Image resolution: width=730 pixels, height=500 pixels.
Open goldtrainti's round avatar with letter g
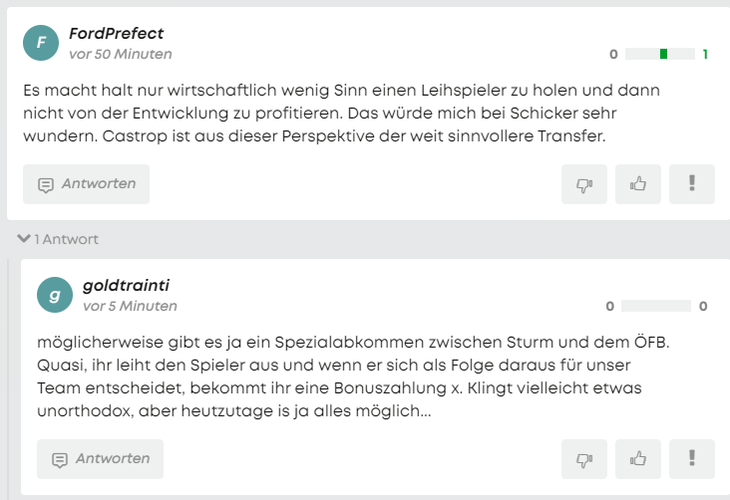(55, 295)
